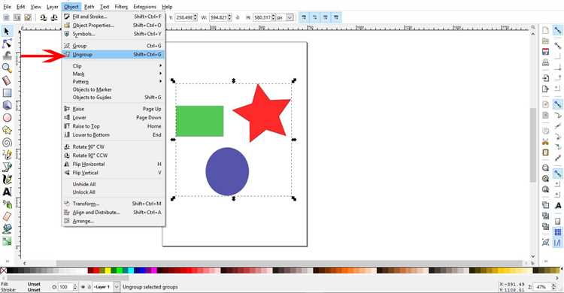564x293 pixels.
Task: Select Flip Horizontal menu entry
Action: [x=114, y=164]
